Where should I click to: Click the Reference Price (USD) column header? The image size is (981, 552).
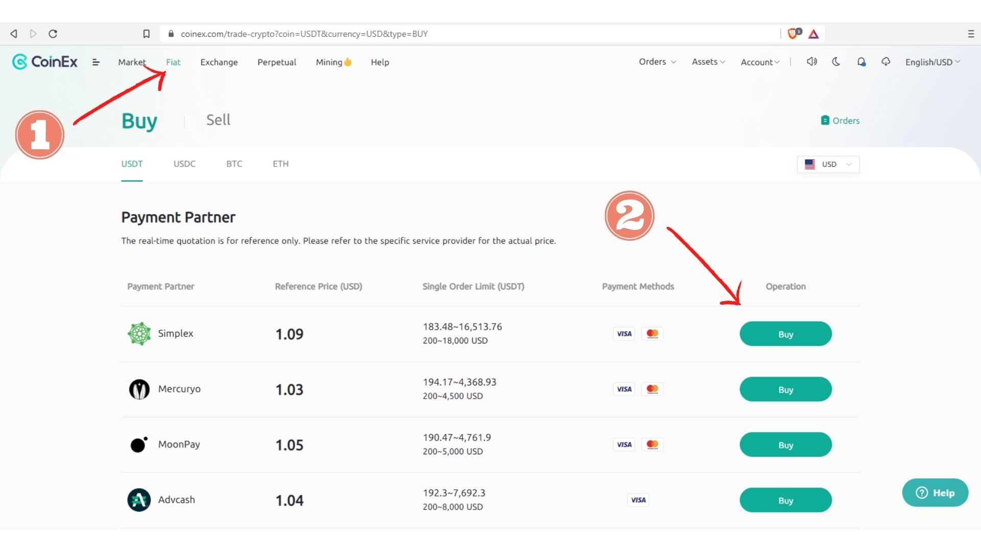319,287
